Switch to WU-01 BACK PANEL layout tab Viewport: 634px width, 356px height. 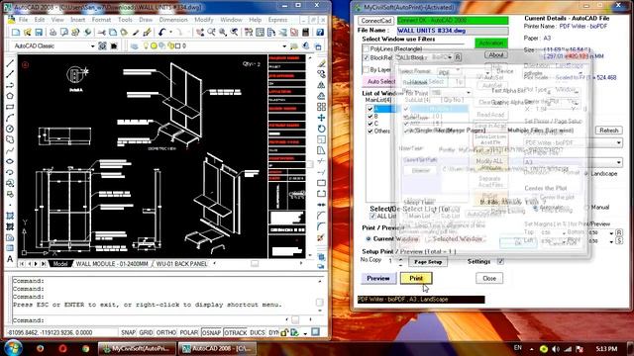click(181, 264)
